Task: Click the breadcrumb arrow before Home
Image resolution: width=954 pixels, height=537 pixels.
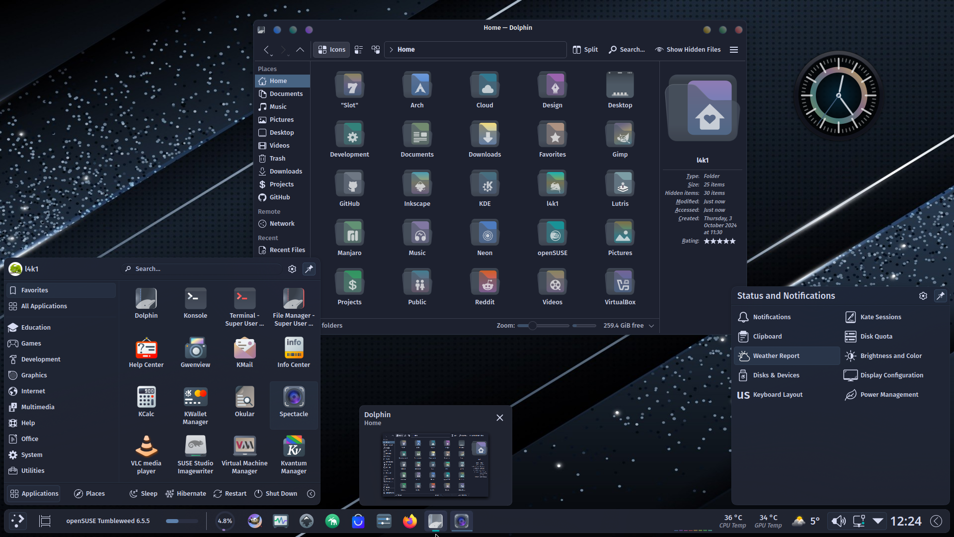Action: click(x=391, y=50)
